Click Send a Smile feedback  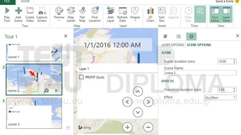[227, 1]
